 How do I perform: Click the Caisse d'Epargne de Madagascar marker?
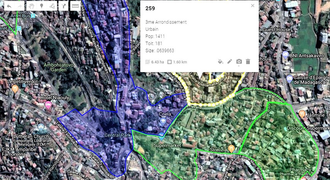point(289,79)
